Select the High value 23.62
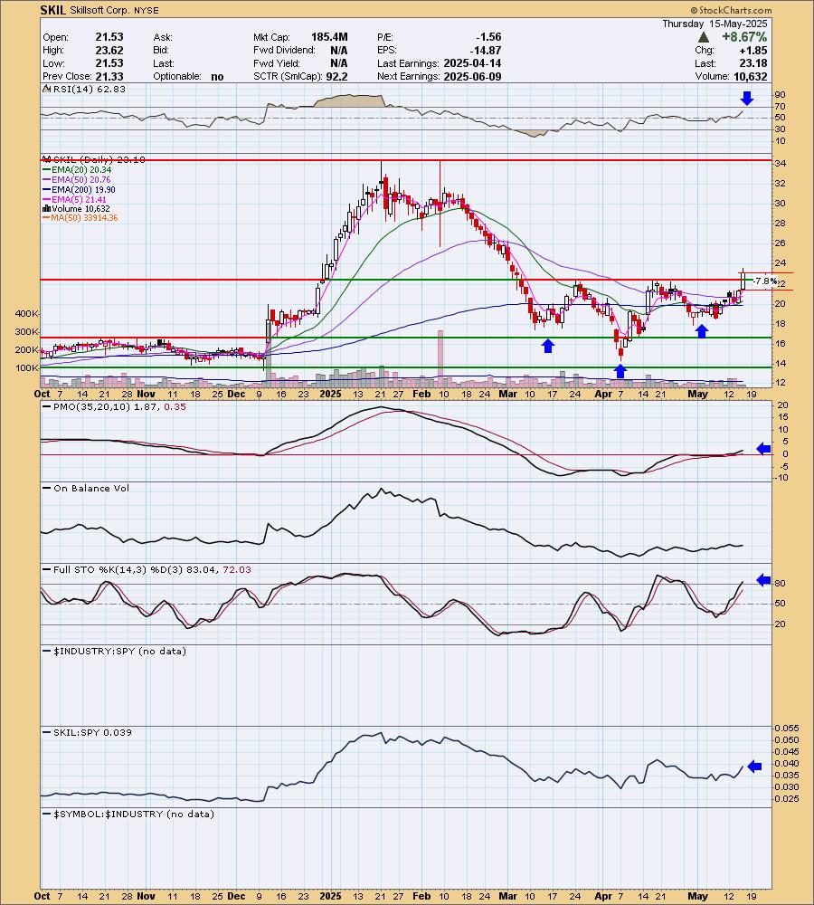Screen dimensions: 814x905 pyautogui.click(x=109, y=50)
